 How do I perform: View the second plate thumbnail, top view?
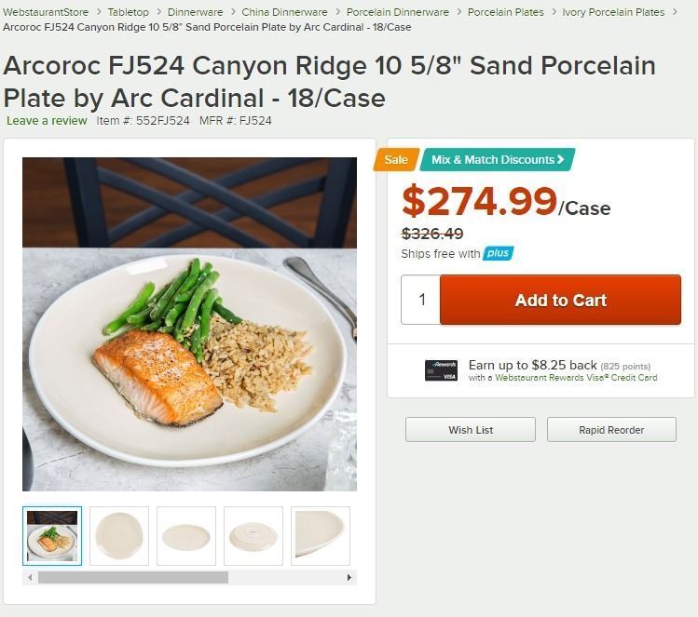pyautogui.click(x=119, y=536)
